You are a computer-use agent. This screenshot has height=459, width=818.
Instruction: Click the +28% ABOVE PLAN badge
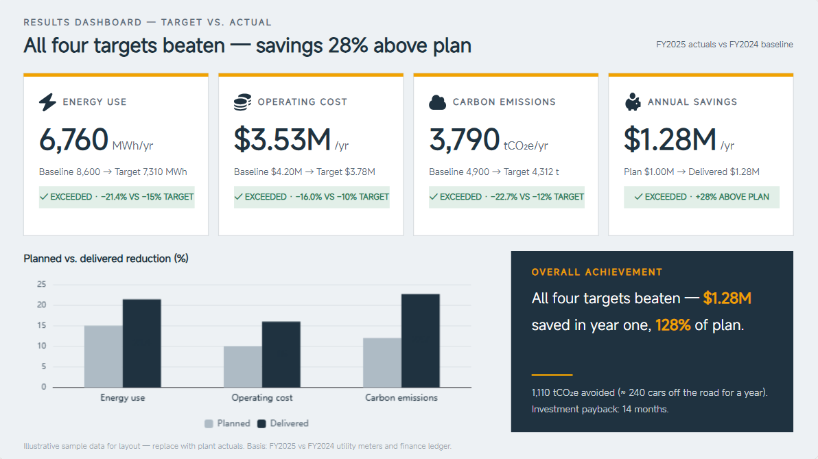coord(701,197)
